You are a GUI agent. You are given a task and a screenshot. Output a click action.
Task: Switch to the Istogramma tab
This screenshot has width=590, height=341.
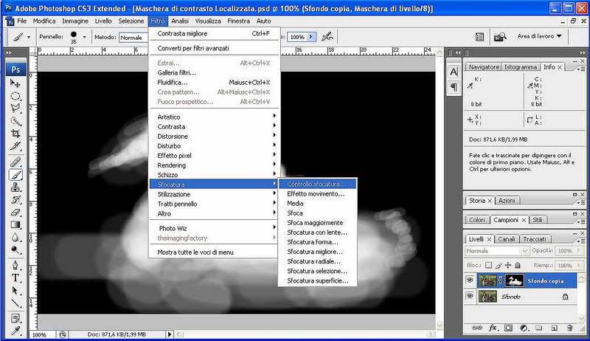[x=520, y=67]
